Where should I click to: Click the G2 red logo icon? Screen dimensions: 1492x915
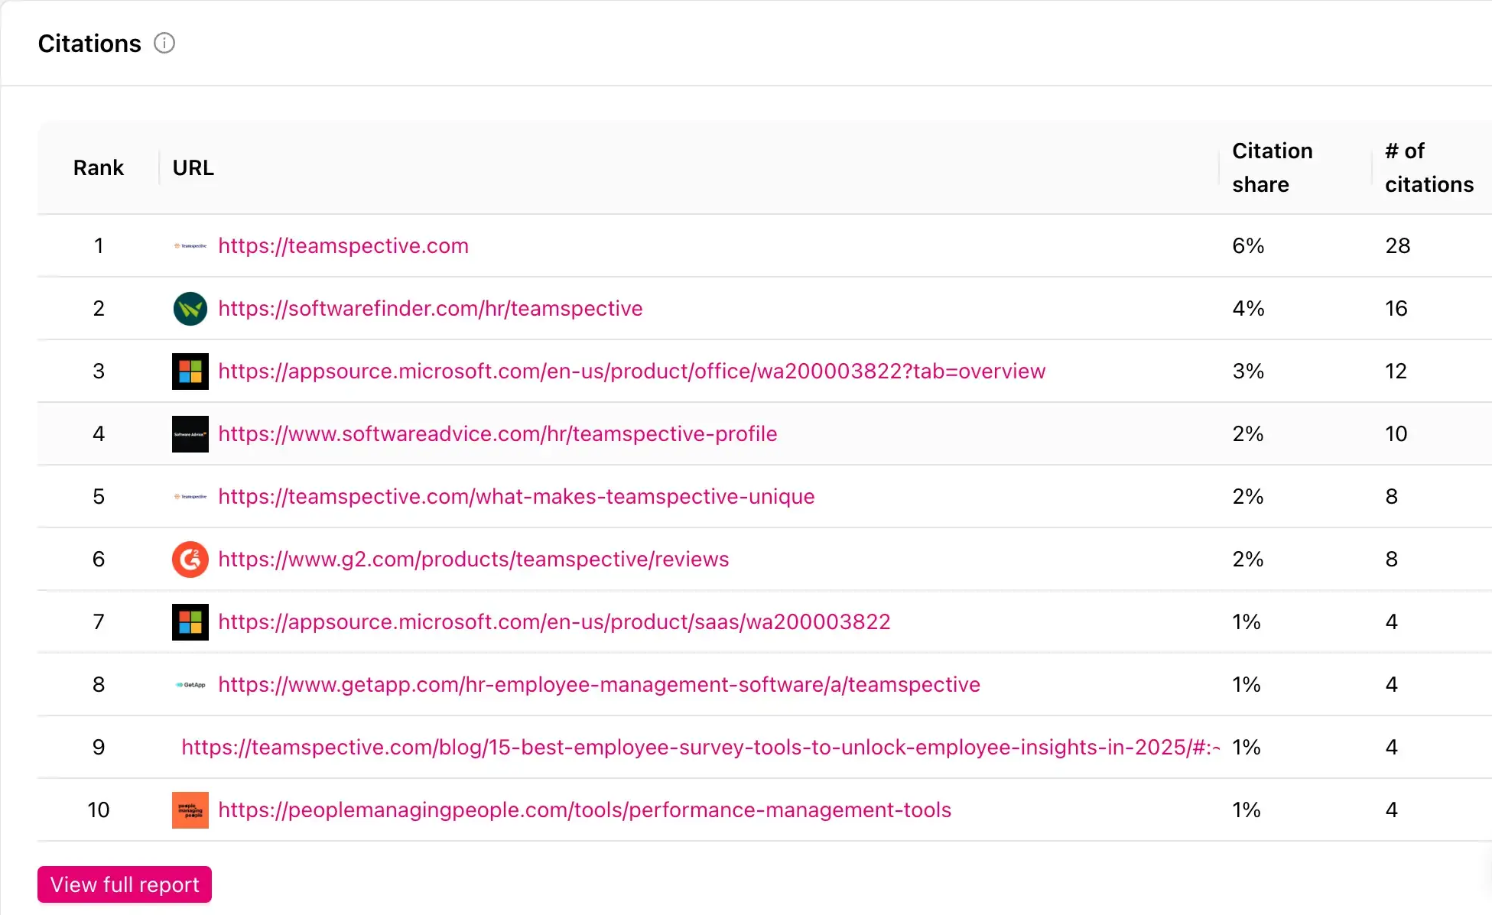point(190,560)
